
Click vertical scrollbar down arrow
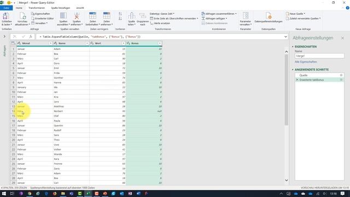(287, 180)
